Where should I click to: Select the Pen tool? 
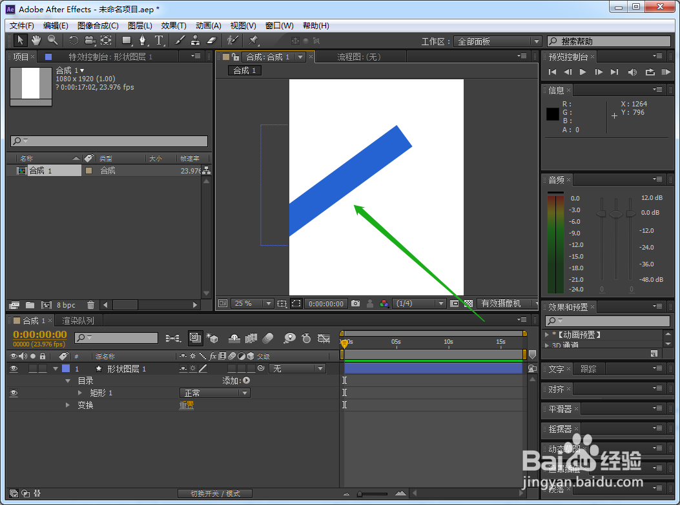142,40
